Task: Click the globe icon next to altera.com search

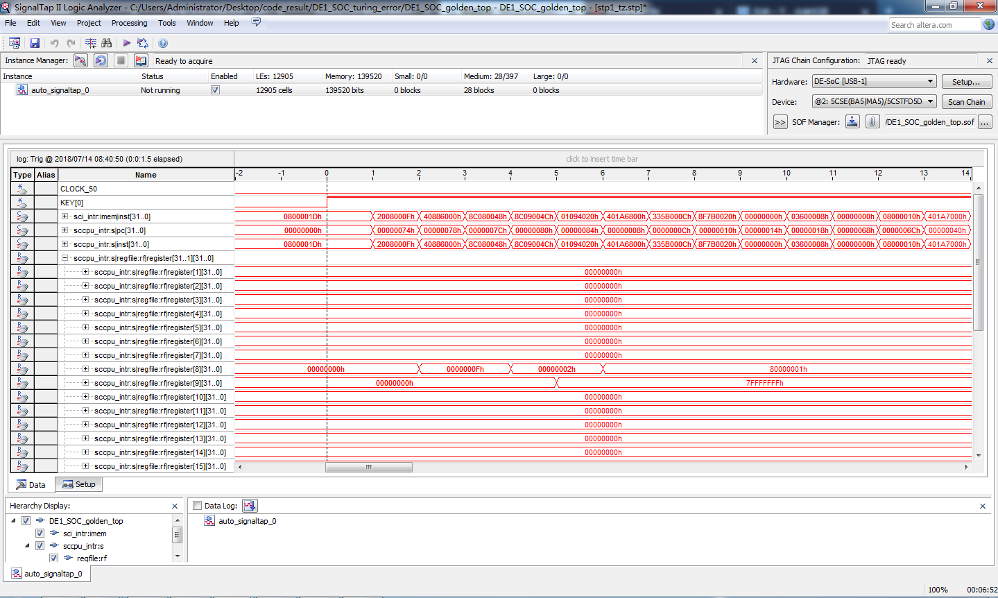Action: point(989,24)
